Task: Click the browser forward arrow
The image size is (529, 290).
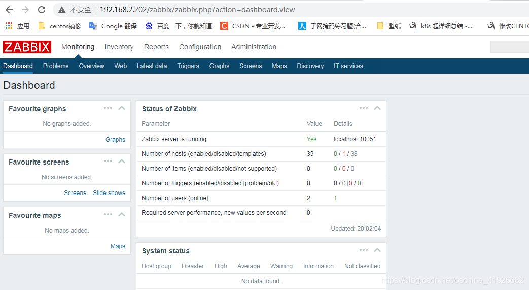Action: coord(25,10)
